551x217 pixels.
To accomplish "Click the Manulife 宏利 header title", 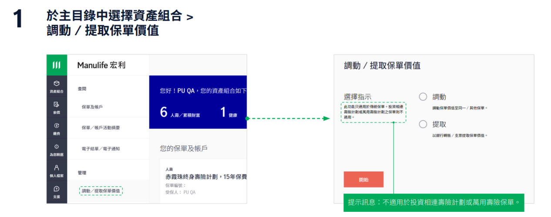I will 101,65.
